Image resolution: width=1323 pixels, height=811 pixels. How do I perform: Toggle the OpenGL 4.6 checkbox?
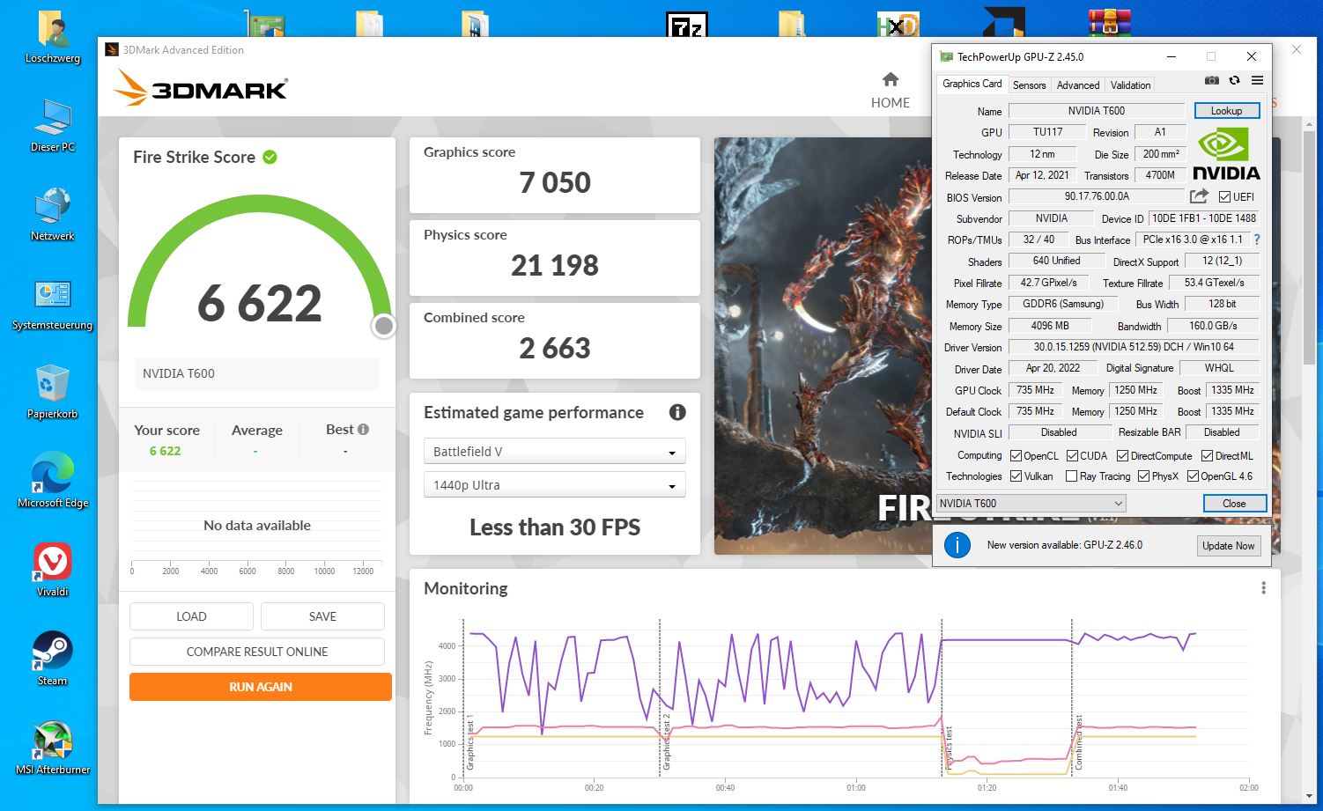pyautogui.click(x=1193, y=476)
